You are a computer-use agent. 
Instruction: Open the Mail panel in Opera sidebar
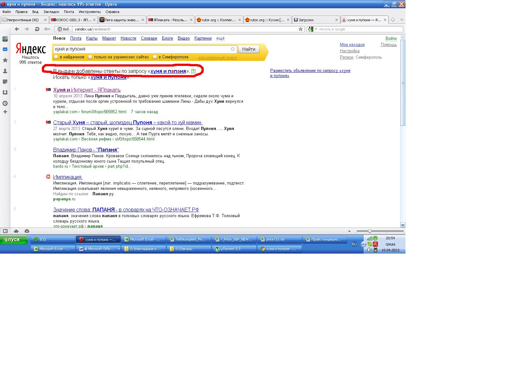[5, 49]
